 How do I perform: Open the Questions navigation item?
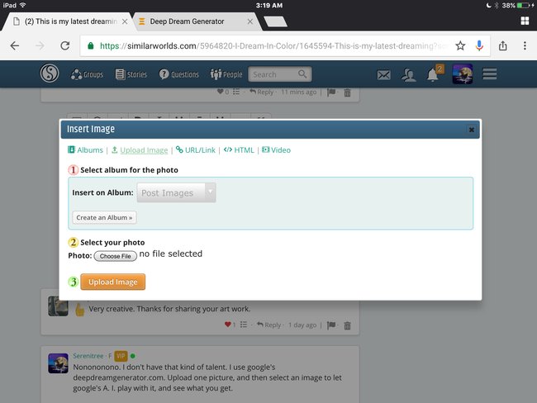[x=178, y=74]
